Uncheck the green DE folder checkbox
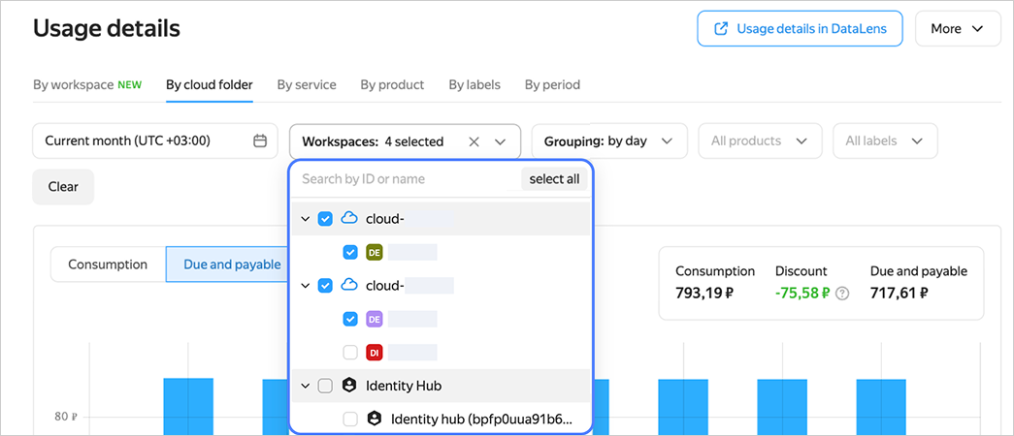This screenshot has height=436, width=1014. [350, 252]
